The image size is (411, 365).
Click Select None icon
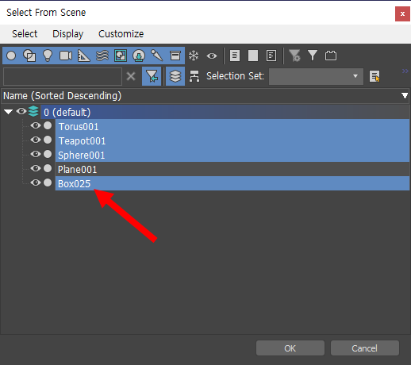(x=253, y=56)
